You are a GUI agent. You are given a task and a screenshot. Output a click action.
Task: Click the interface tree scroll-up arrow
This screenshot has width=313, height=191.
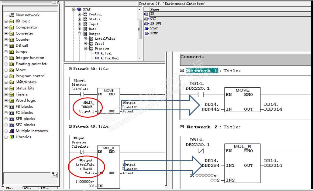(139, 9)
